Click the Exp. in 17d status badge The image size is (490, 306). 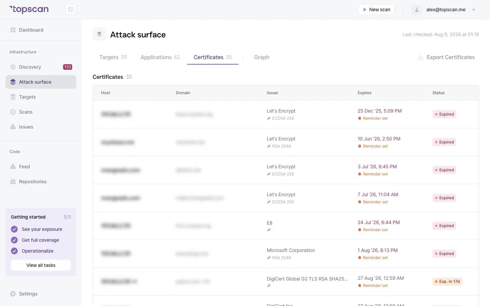(x=447, y=282)
